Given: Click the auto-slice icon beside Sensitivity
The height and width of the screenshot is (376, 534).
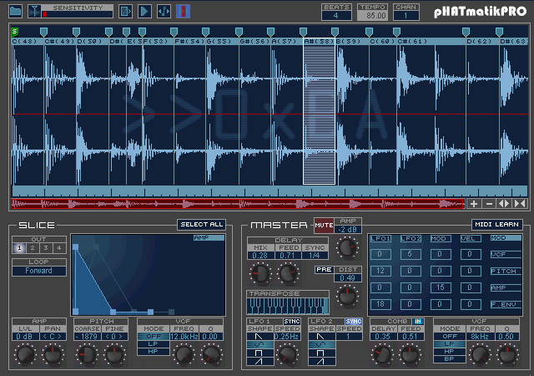Looking at the screenshot, I should point(34,11).
